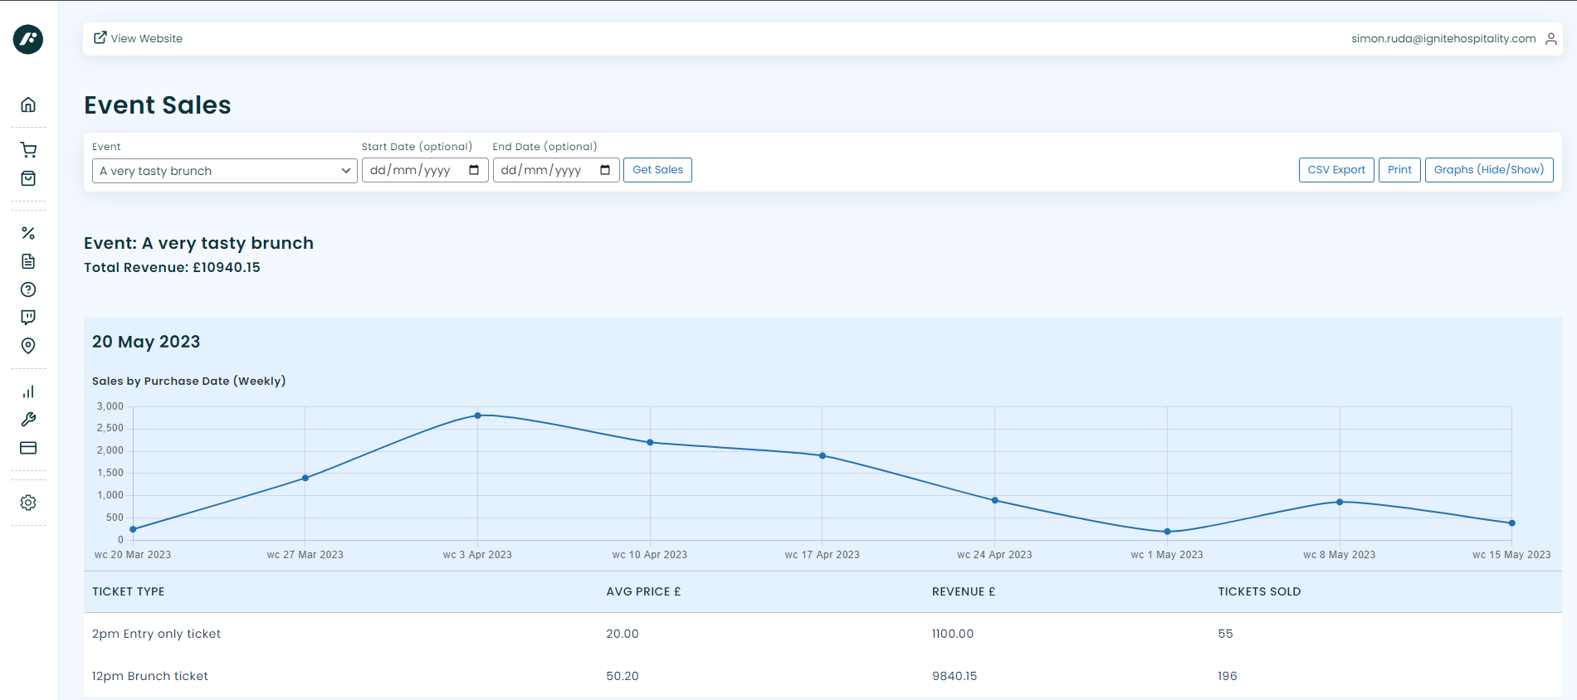Screen dimensions: 1577x700
Task: Click the shopping cart sidebar icon
Action: (28, 150)
